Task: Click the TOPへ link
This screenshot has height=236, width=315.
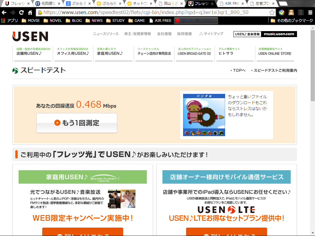Action: [238, 70]
